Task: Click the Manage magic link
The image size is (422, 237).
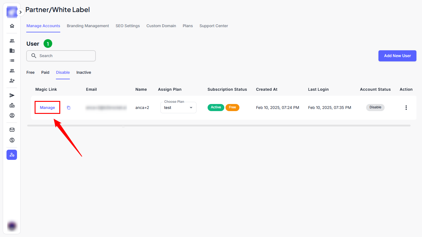Action: pyautogui.click(x=47, y=108)
